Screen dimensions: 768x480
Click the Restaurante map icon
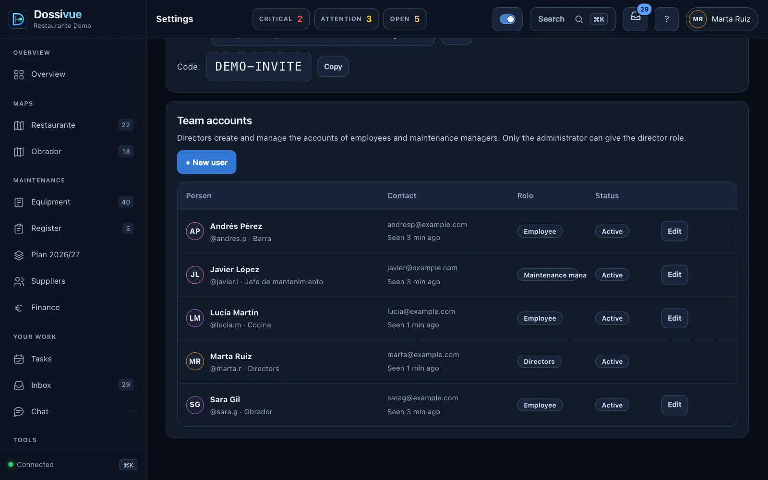[x=19, y=125]
